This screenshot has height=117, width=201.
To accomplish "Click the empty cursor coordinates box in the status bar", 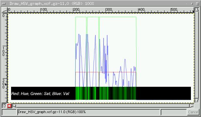I will pyautogui.click(x=9, y=112).
